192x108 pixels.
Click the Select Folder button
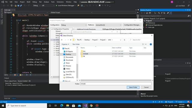(133, 87)
